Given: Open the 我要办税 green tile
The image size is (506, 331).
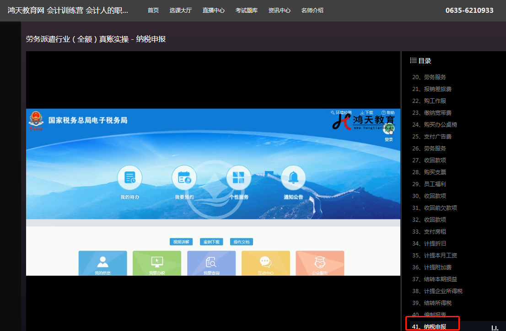Looking at the screenshot, I should pos(157,263).
